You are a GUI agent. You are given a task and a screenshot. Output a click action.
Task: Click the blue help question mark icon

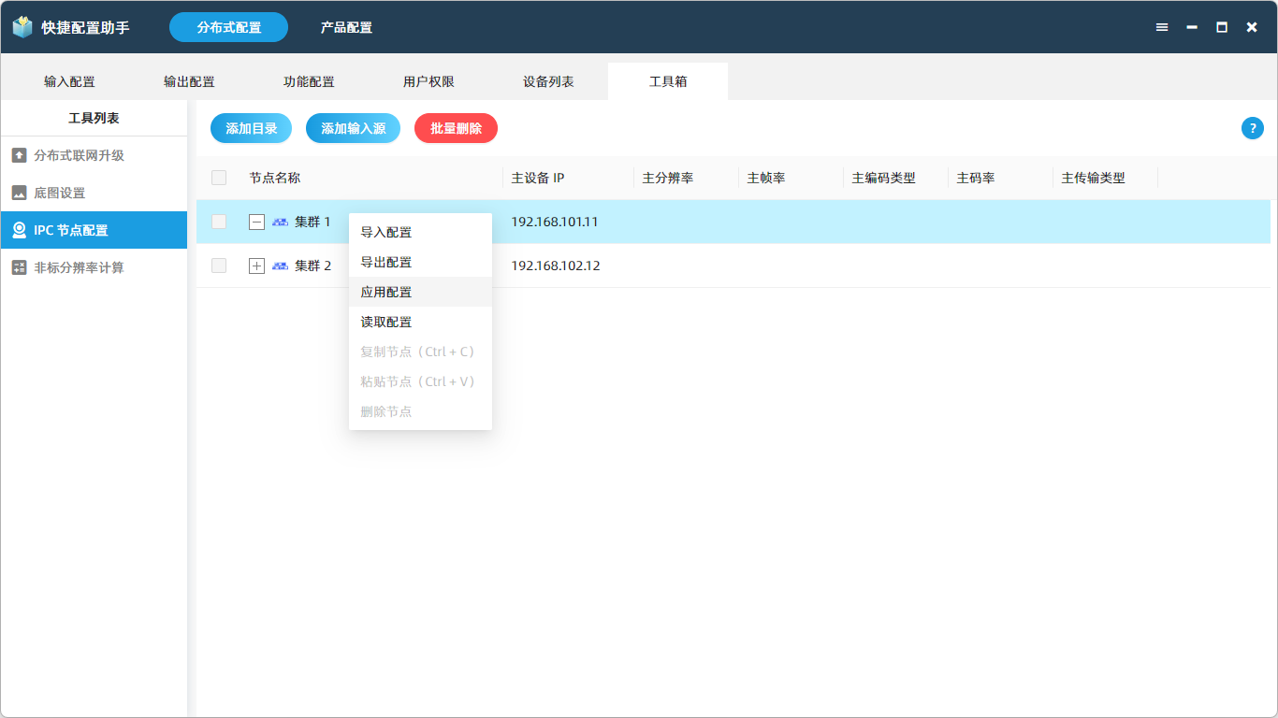(1252, 129)
